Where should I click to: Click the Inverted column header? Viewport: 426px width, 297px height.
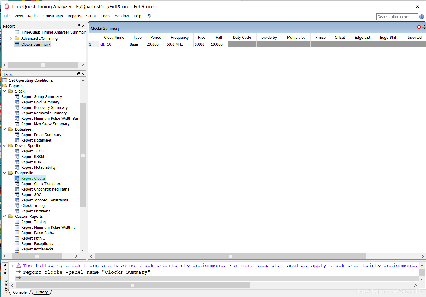(x=414, y=38)
